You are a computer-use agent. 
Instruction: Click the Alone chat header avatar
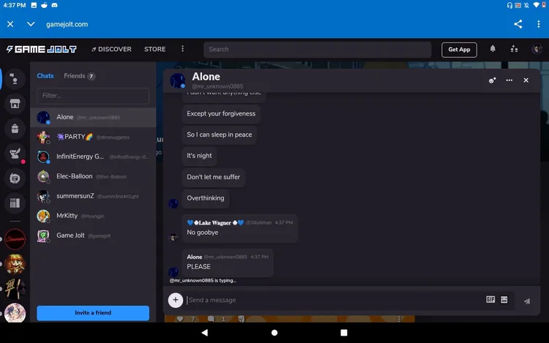coord(178,80)
